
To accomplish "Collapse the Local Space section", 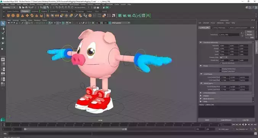I will [x=201, y=74].
